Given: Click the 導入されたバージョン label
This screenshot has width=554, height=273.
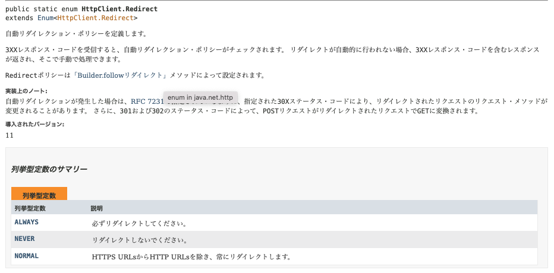Looking at the screenshot, I should 34,124.
